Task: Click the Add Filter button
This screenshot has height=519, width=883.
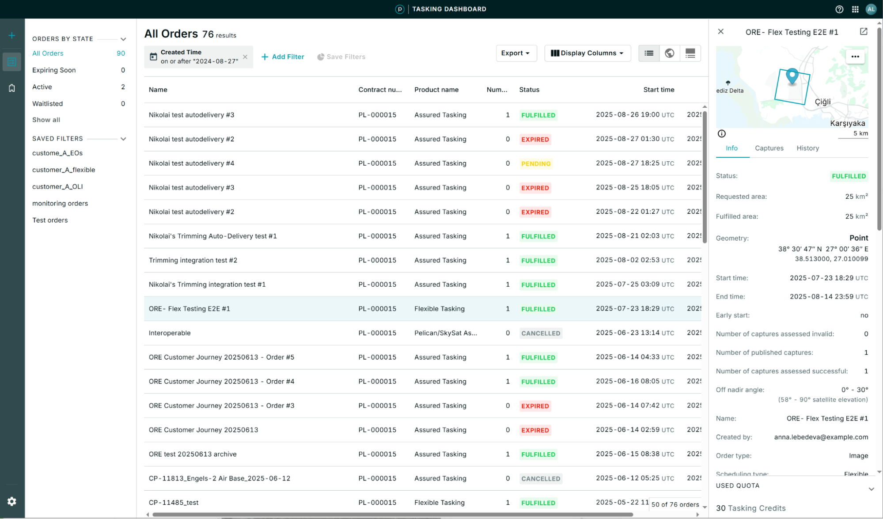Action: pyautogui.click(x=283, y=57)
